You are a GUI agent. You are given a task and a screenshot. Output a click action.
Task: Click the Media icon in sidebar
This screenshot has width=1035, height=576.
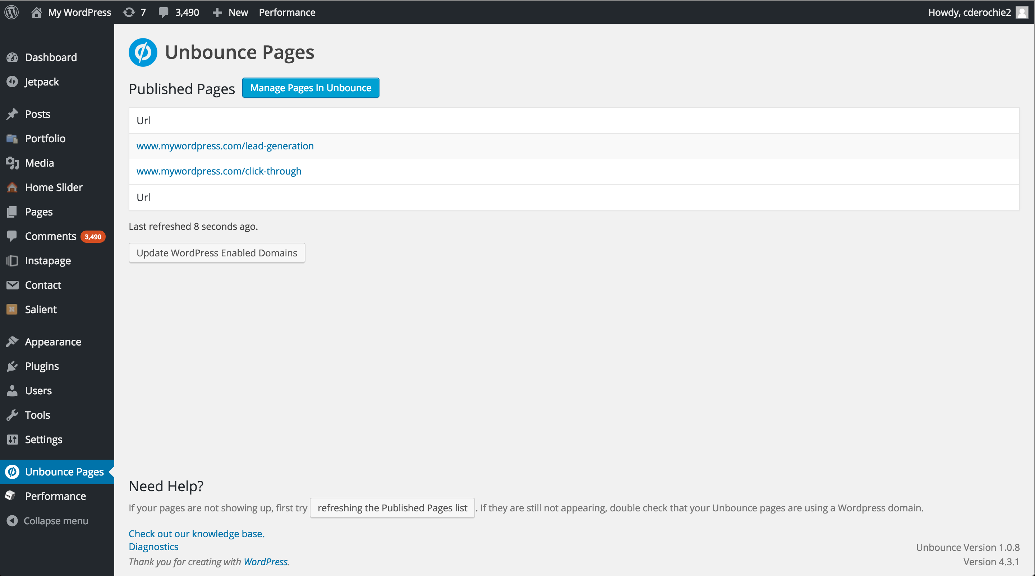tap(12, 163)
